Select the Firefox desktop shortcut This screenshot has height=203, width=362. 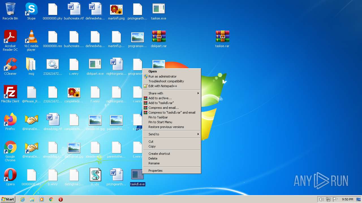pos(10,122)
